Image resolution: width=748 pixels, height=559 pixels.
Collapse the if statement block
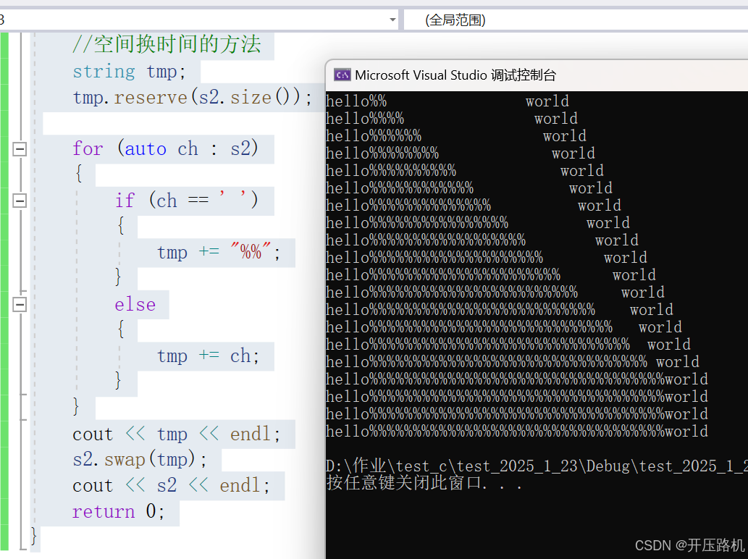(20, 200)
